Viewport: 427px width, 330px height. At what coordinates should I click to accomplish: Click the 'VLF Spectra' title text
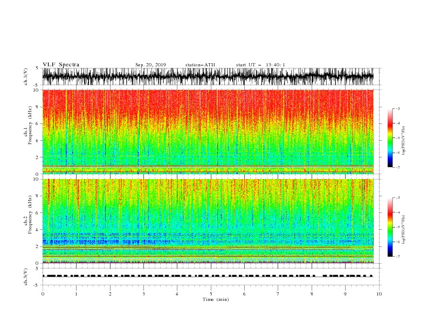[61, 65]
